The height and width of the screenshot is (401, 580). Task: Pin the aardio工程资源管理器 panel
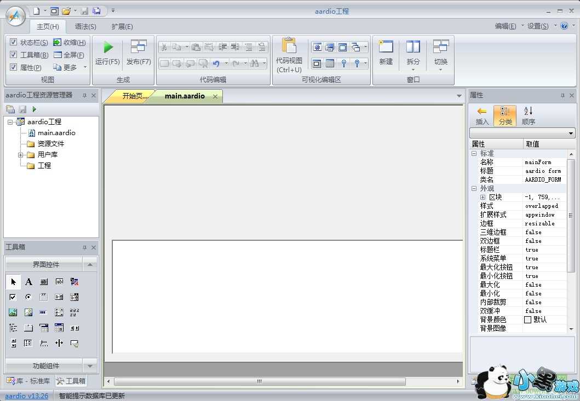(84, 95)
